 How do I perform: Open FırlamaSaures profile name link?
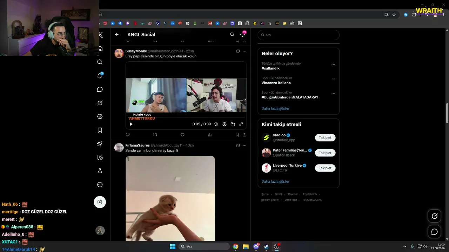click(138, 145)
